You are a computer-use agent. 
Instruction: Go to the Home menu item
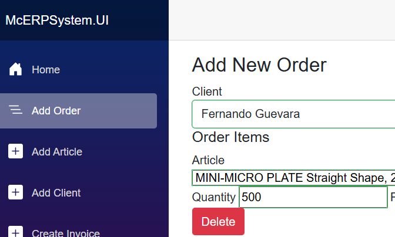[x=46, y=70]
